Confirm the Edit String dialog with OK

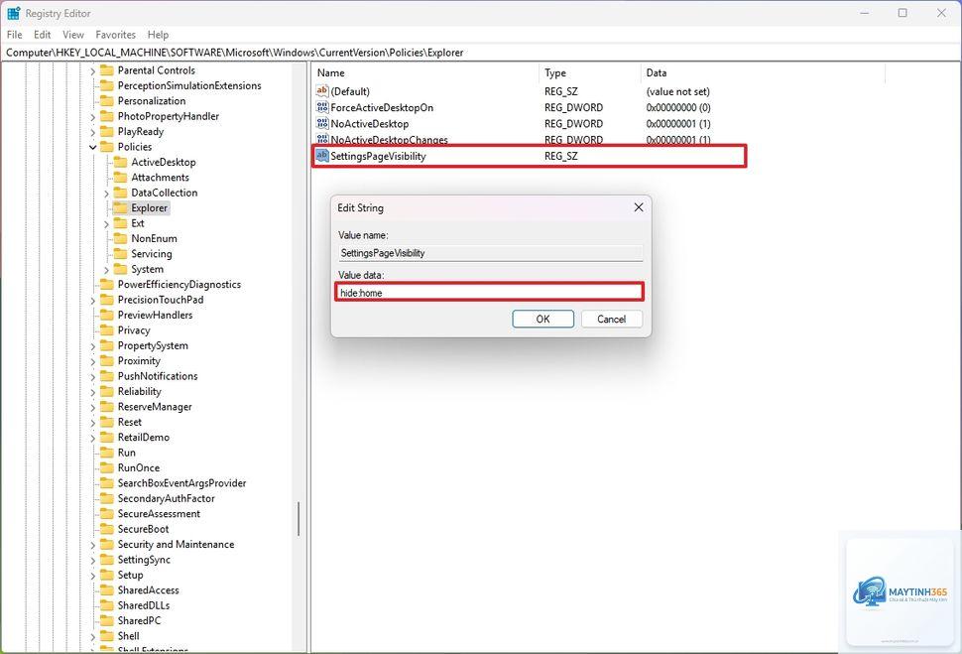[542, 319]
